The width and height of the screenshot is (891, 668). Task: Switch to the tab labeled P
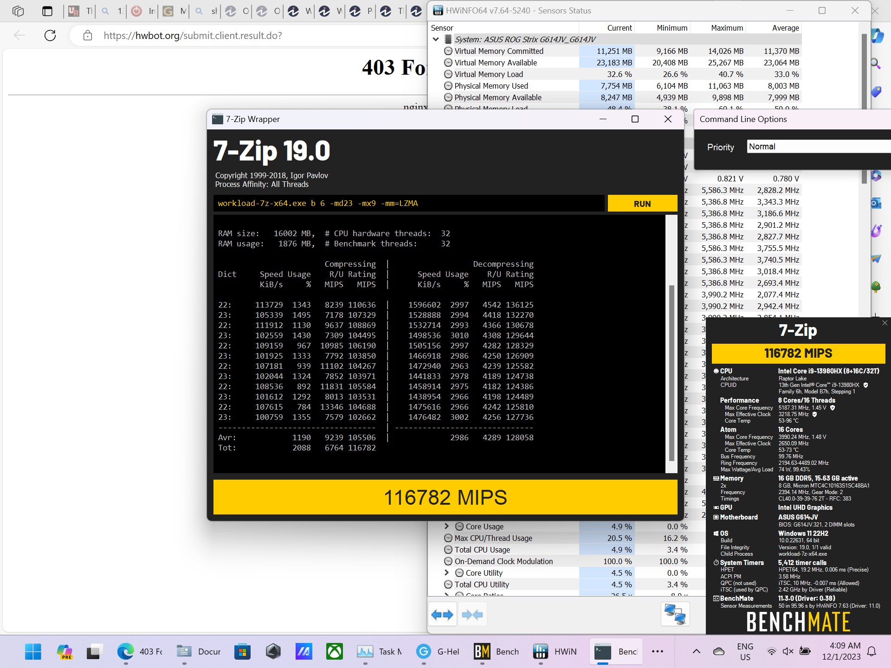(361, 11)
